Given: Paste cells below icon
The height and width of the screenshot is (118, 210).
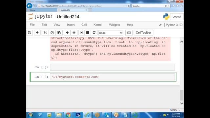Looking at the screenshot, I should click(x=59, y=33).
